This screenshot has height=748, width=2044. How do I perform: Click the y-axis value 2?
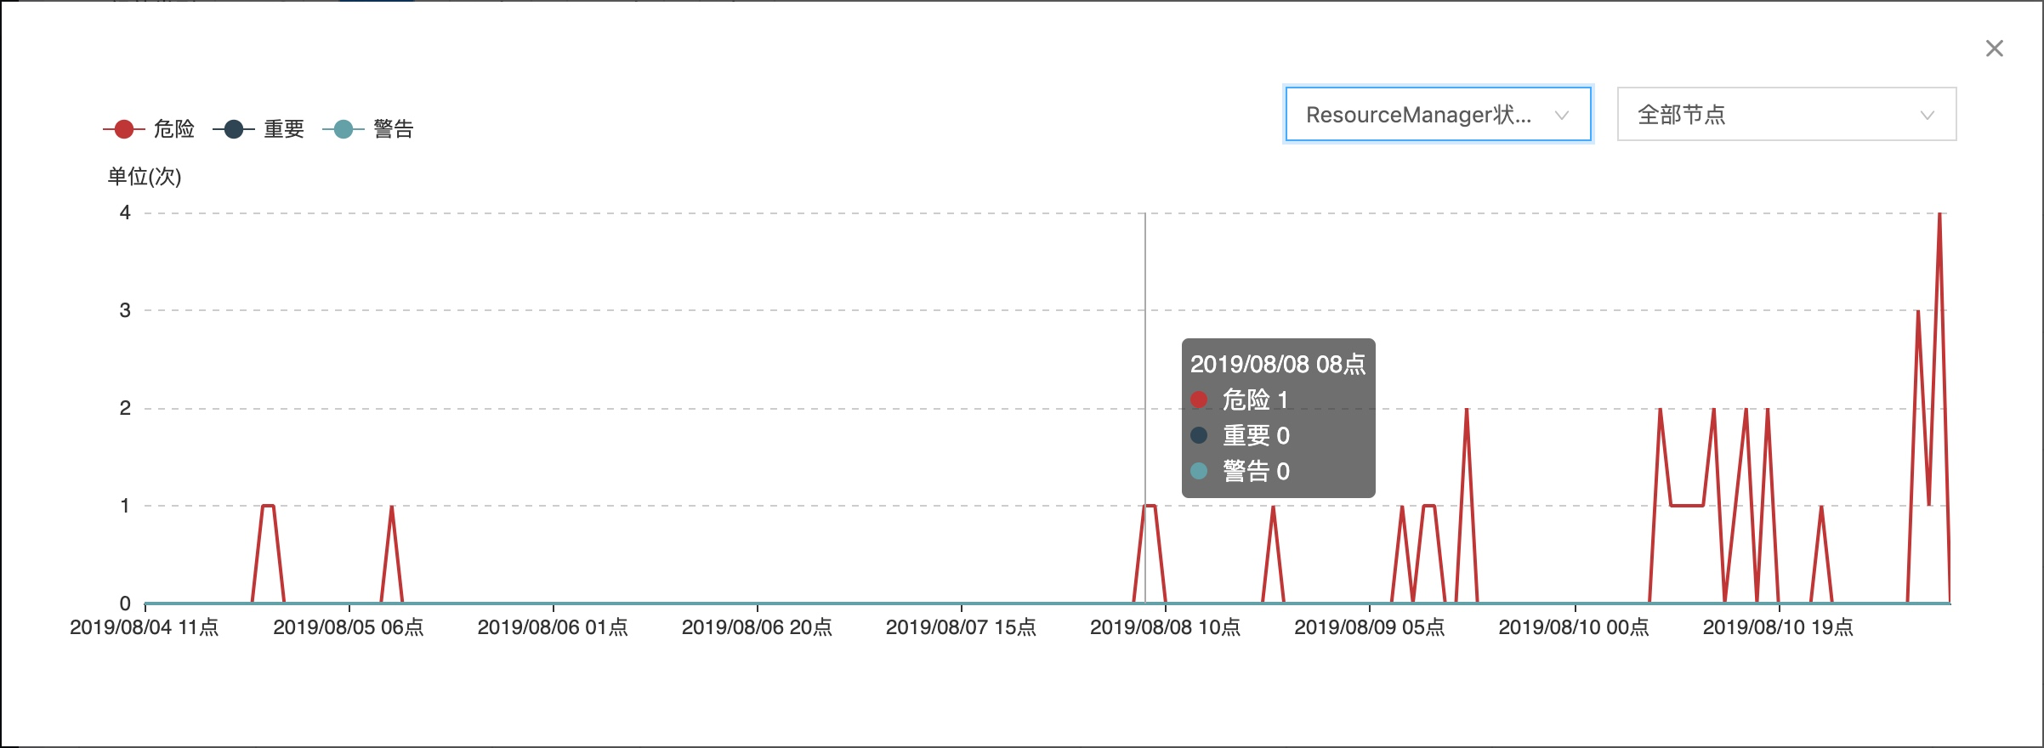coord(125,408)
